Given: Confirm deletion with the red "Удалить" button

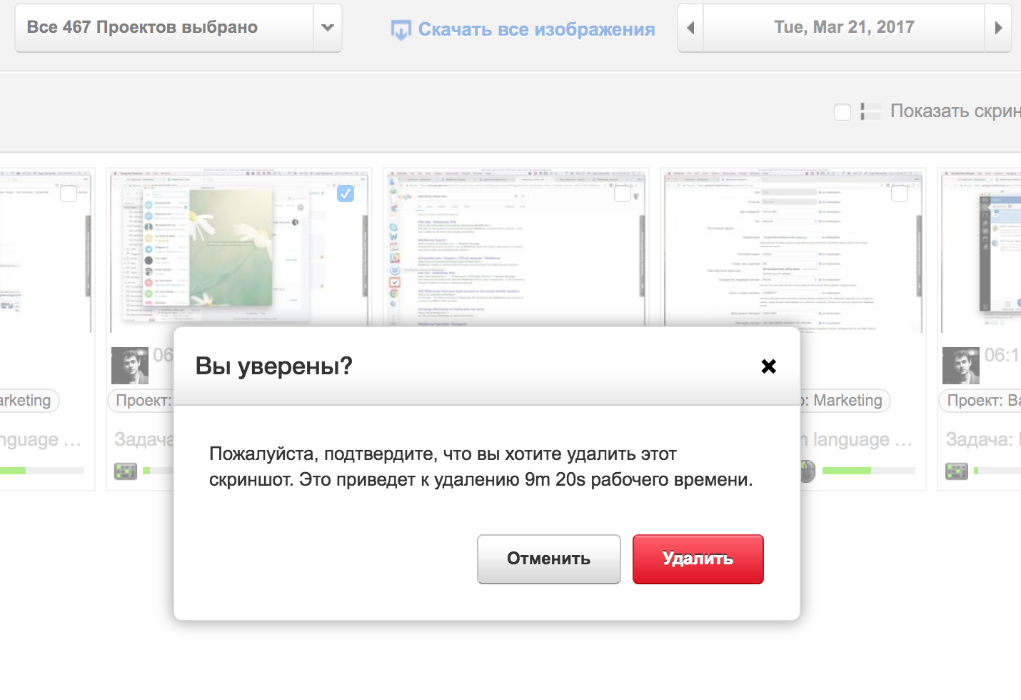Looking at the screenshot, I should tap(698, 559).
